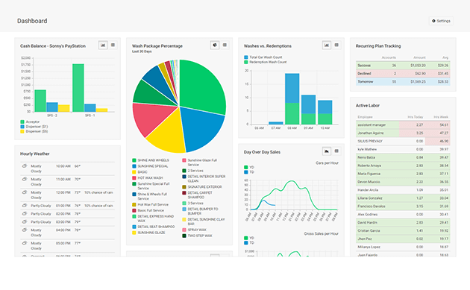Toggle YD legend in Gross Sales per Hour
Viewport: 470px width, 290px height.
(x=249, y=238)
